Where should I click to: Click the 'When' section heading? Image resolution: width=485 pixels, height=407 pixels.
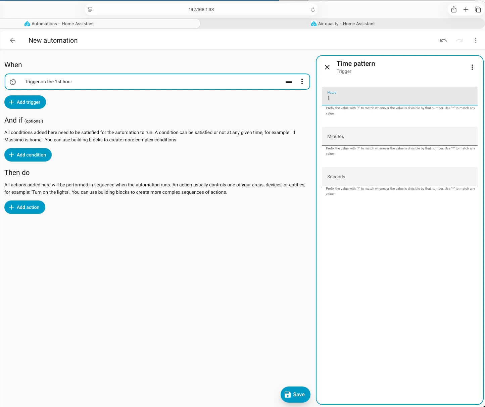(13, 65)
